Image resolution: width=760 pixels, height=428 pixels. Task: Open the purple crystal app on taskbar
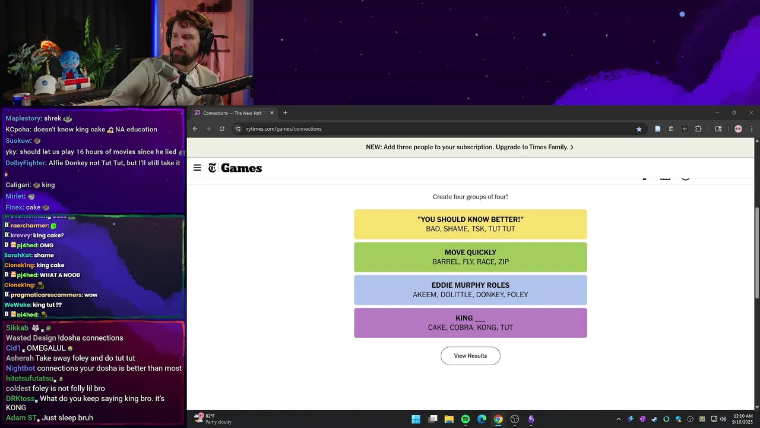pos(531,419)
